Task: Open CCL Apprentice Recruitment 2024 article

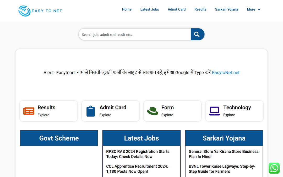Action: [137, 169]
